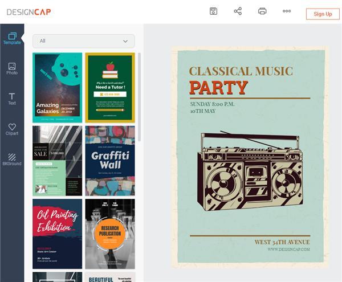Select the Home for Sale template
The height and width of the screenshot is (282, 342).
[x=58, y=161]
